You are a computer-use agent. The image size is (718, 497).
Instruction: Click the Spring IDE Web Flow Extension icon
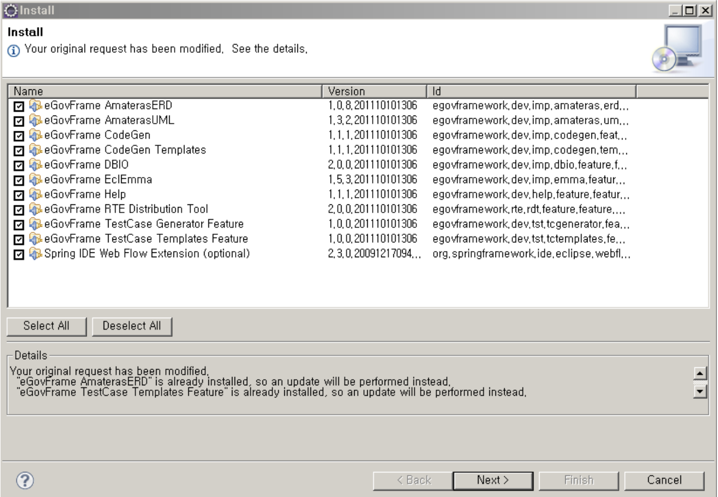(x=35, y=253)
